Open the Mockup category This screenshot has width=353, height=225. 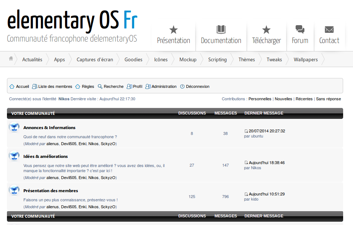click(x=188, y=59)
